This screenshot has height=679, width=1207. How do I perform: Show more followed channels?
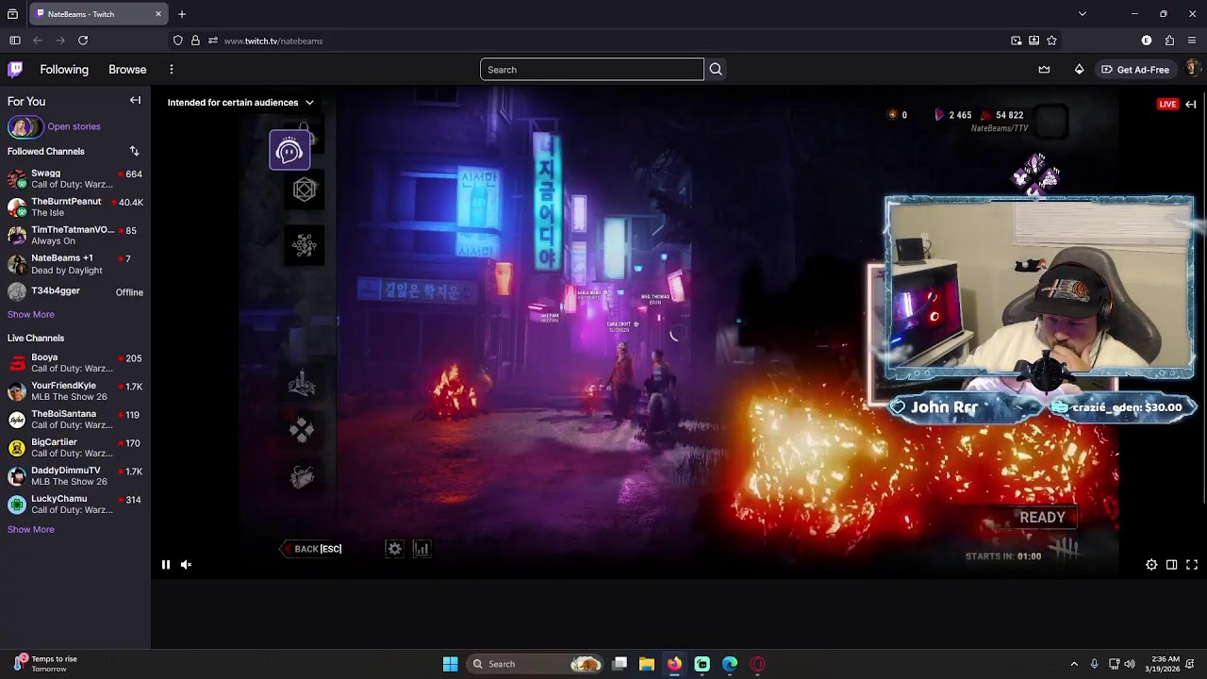coord(31,314)
